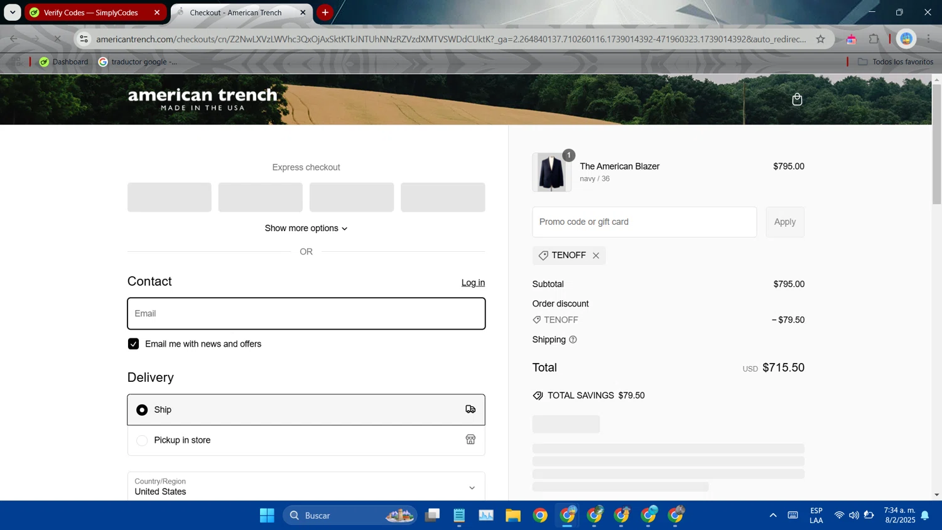Click the browser back arrow
Image resolution: width=942 pixels, height=530 pixels.
pyautogui.click(x=14, y=39)
